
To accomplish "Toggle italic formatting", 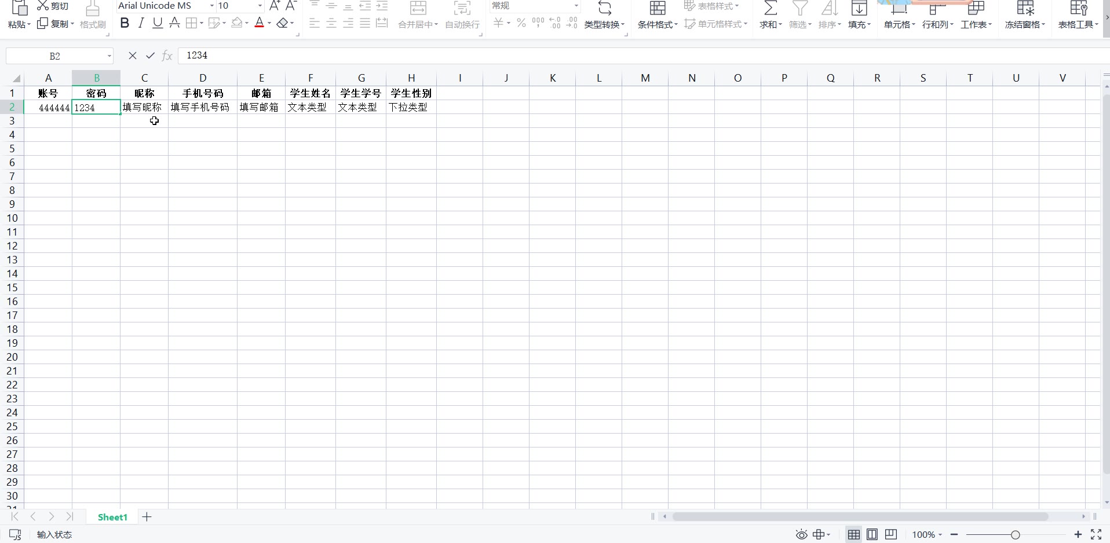I will click(141, 23).
